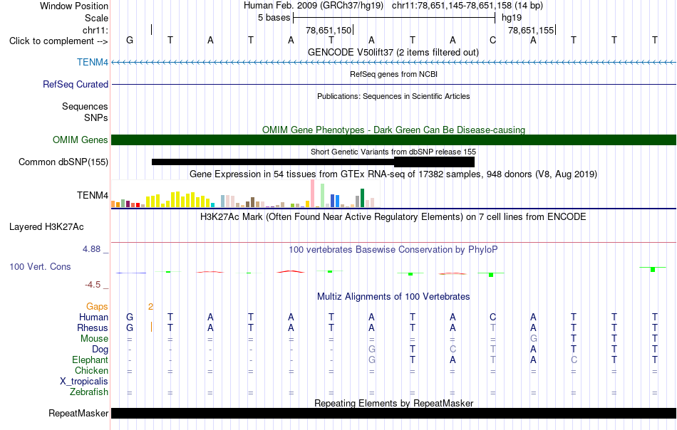The width and height of the screenshot is (677, 430).
Task: Click the GTEx Gene Expression title text
Action: point(393,174)
